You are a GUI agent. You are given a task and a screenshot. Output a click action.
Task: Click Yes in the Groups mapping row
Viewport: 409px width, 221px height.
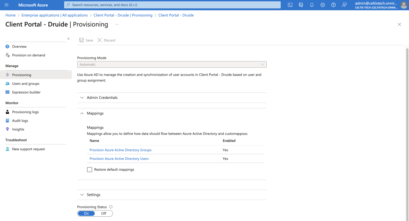point(225,150)
